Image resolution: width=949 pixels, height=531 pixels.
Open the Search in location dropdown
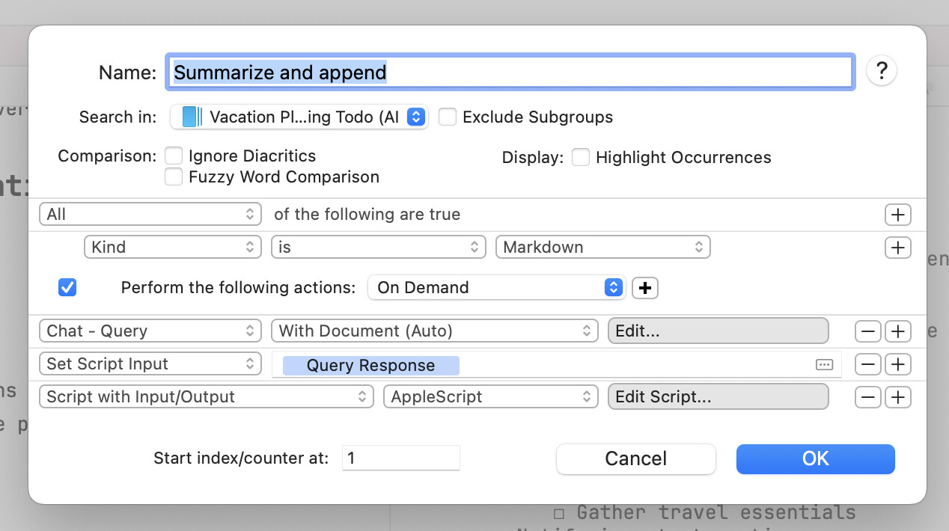[x=299, y=117]
